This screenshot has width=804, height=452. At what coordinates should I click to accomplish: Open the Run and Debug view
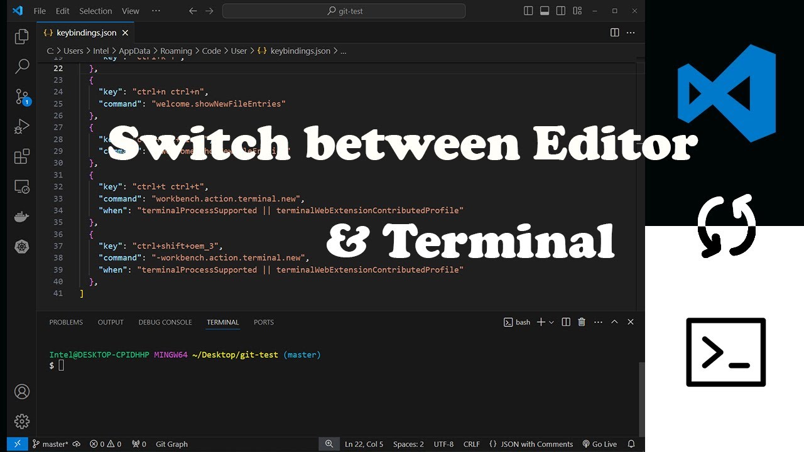point(22,126)
